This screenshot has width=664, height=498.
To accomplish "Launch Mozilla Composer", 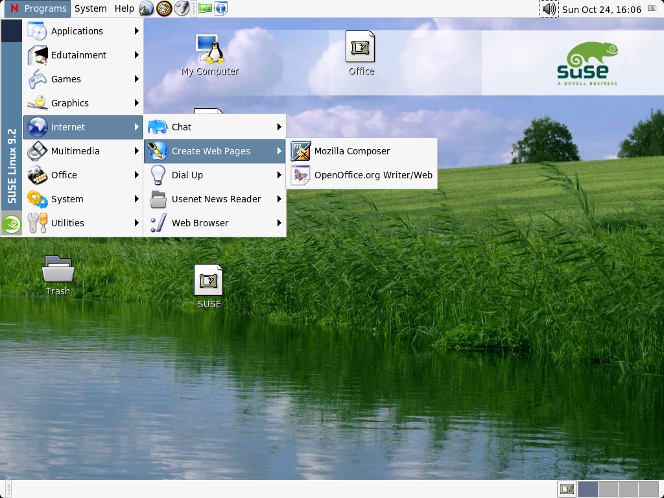I will [x=362, y=151].
